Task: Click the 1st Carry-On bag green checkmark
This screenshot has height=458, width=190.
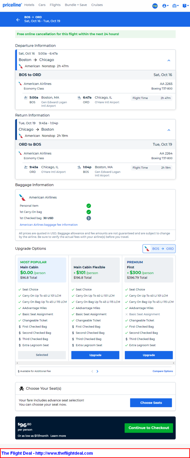Action: pyautogui.click(x=89, y=212)
